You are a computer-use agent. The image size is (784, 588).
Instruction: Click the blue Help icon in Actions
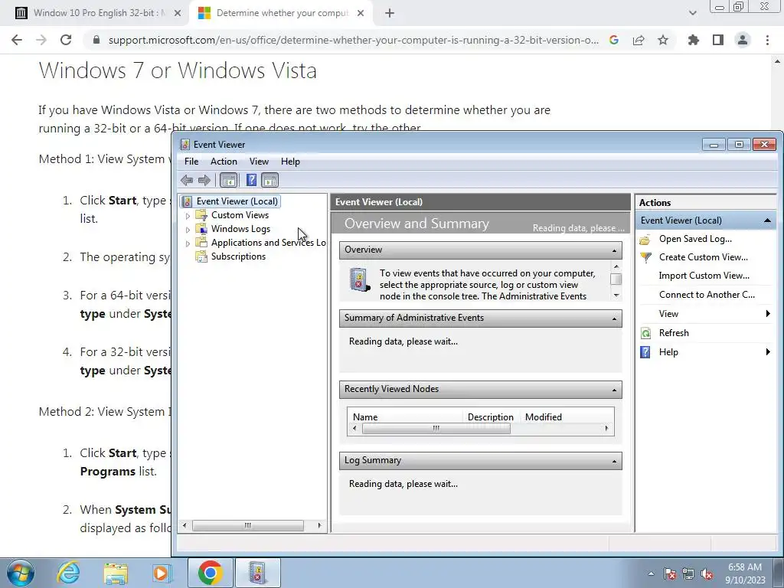pyautogui.click(x=645, y=352)
